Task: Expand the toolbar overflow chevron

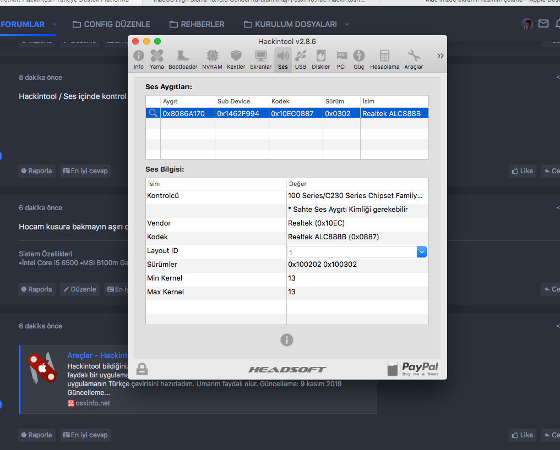Action: [440, 56]
